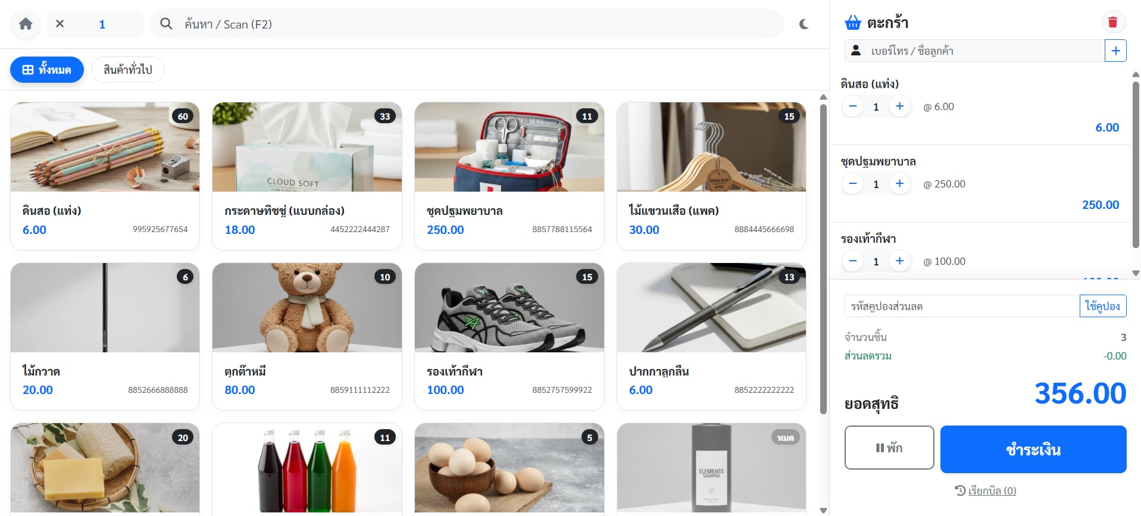Increase quantity of ดินสอ (แท่ง) in cart
This screenshot has width=1141, height=516.
(899, 107)
